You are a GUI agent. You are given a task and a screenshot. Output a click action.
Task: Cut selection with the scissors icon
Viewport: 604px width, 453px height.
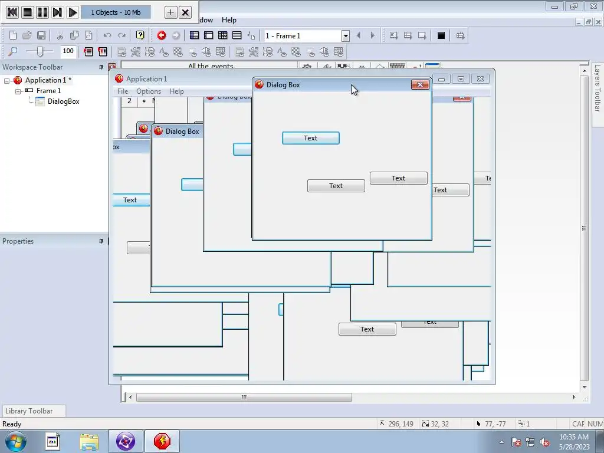tap(60, 36)
